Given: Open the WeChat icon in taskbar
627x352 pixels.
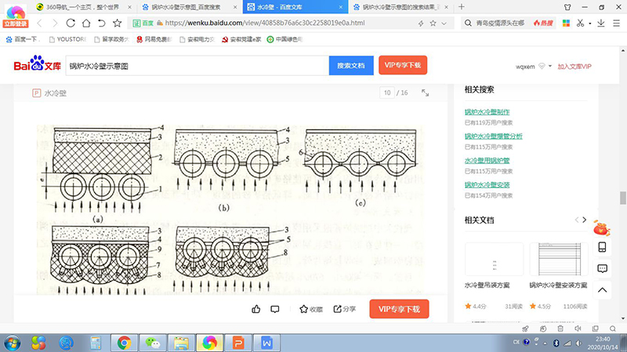Looking at the screenshot, I should pos(153,342).
